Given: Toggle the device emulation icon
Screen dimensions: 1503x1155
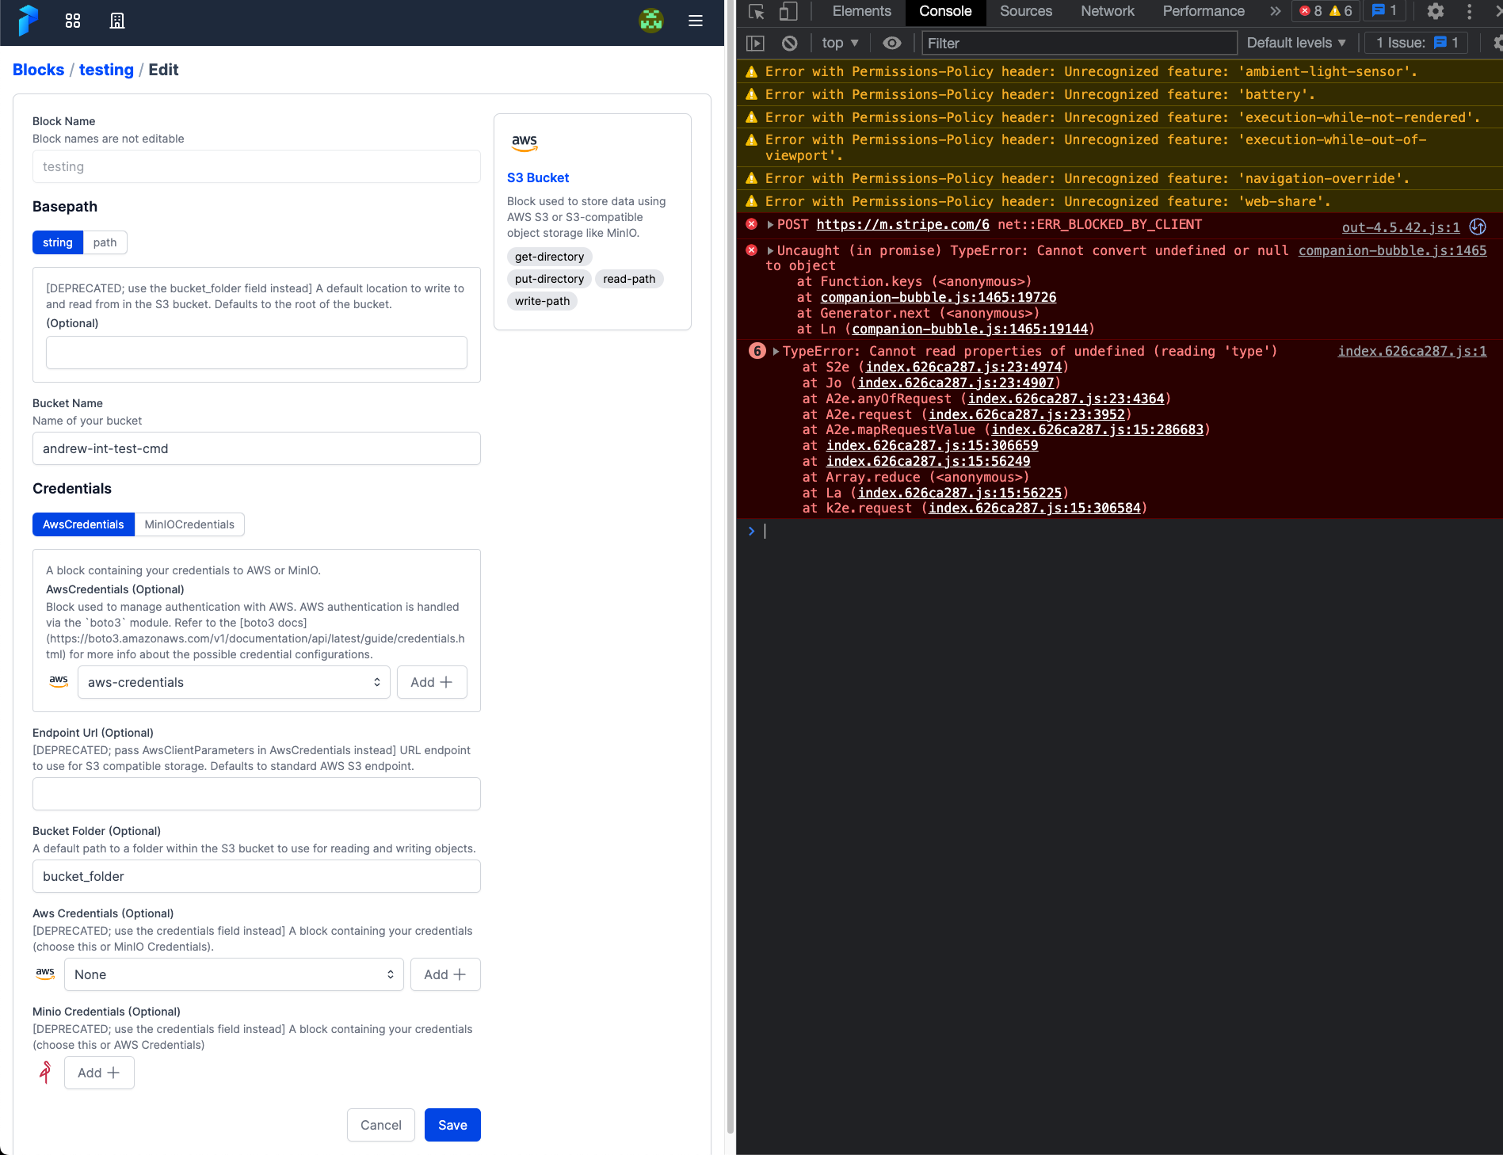Looking at the screenshot, I should click(x=788, y=12).
